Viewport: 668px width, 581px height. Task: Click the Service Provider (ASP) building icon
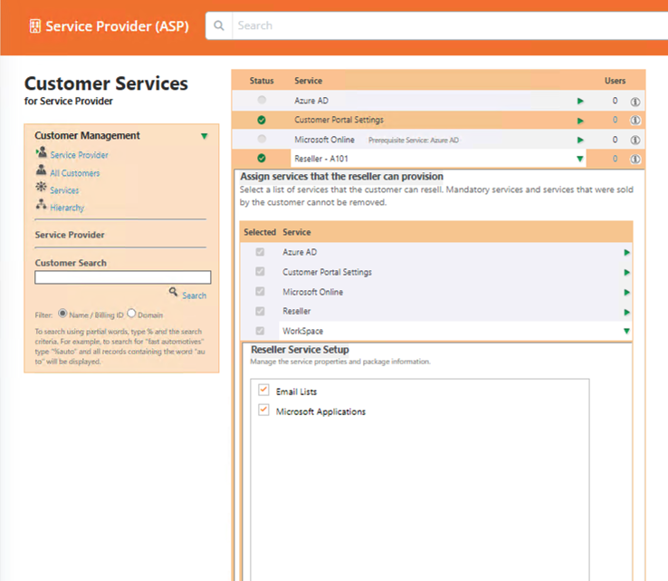35,26
